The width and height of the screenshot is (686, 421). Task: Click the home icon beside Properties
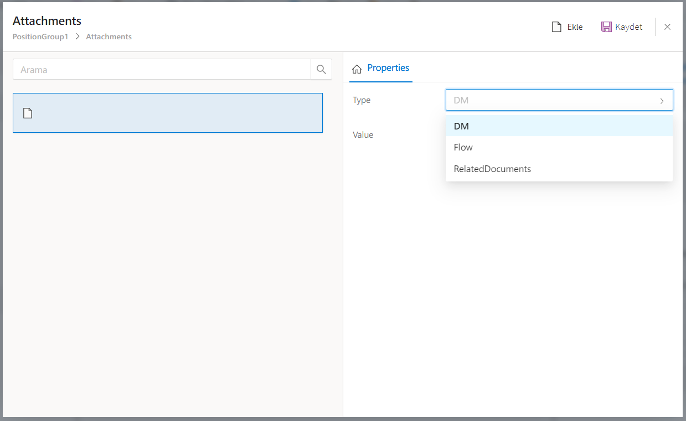[x=357, y=69]
